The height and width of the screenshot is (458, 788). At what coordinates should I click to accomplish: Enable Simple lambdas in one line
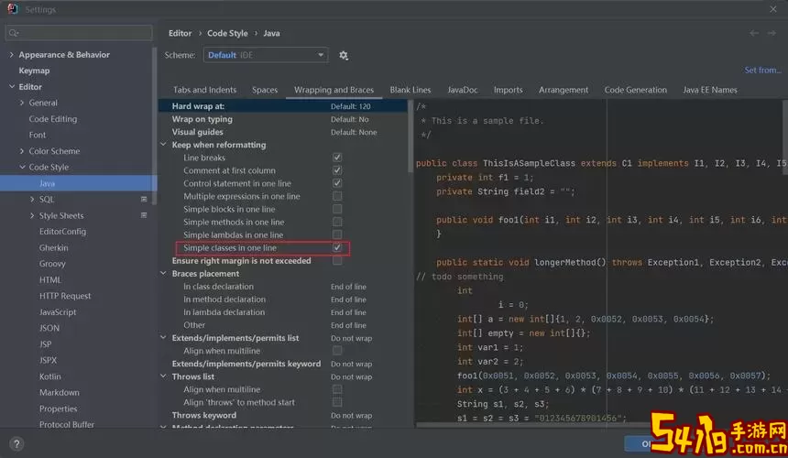(337, 234)
